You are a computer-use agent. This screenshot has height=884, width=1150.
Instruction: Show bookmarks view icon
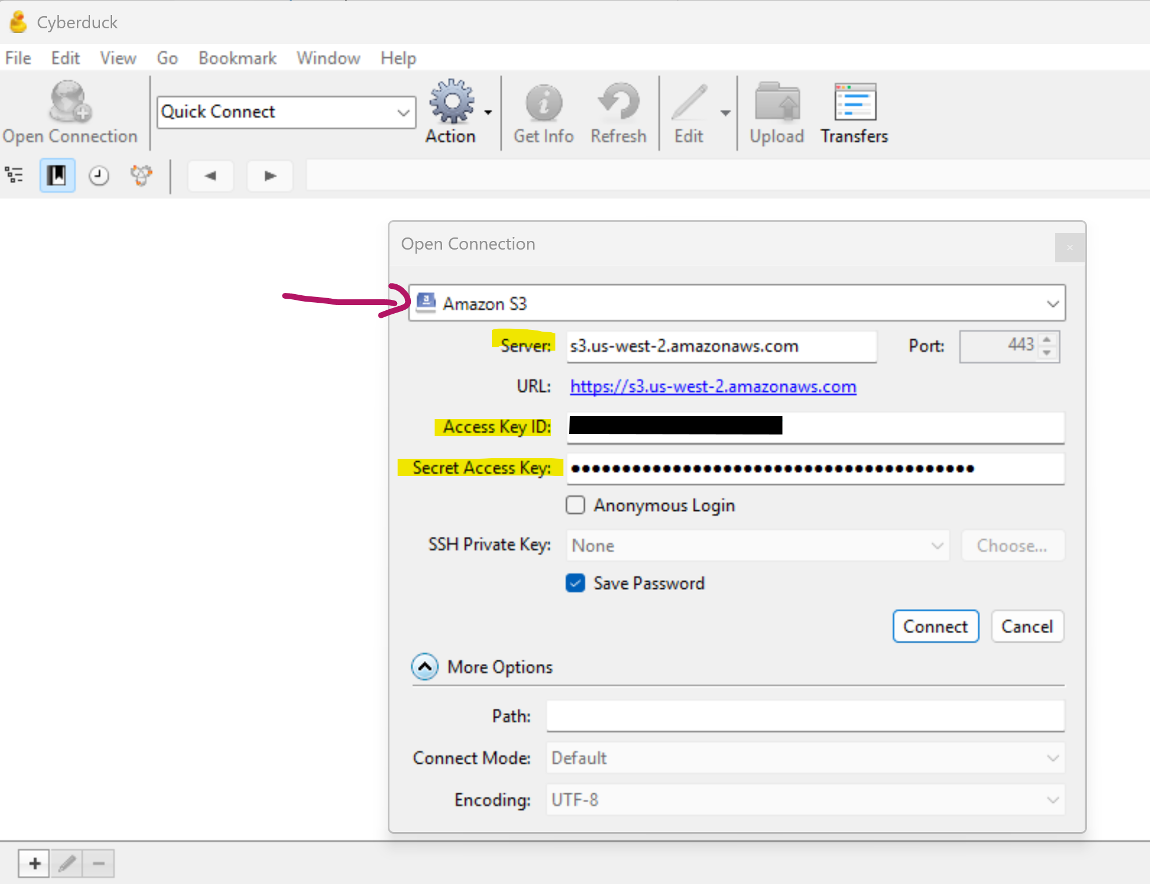coord(57,175)
